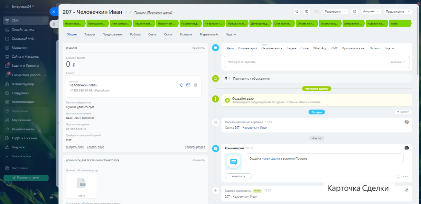Click the Что нужно сделать input field
Image resolution: width=421 pixels, height=204 pixels.
coord(306,62)
